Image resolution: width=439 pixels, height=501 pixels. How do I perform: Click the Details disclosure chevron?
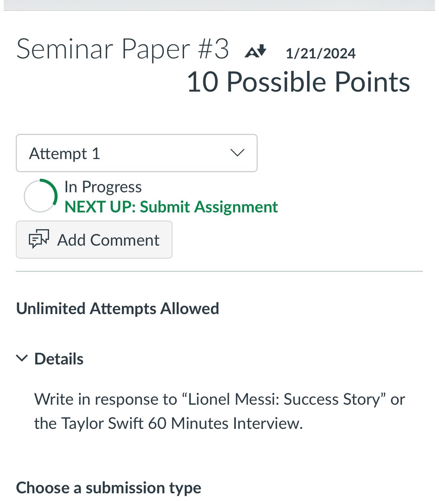tap(22, 358)
